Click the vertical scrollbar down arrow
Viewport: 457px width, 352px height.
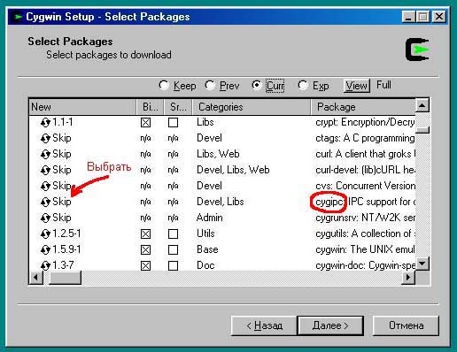(x=422, y=264)
